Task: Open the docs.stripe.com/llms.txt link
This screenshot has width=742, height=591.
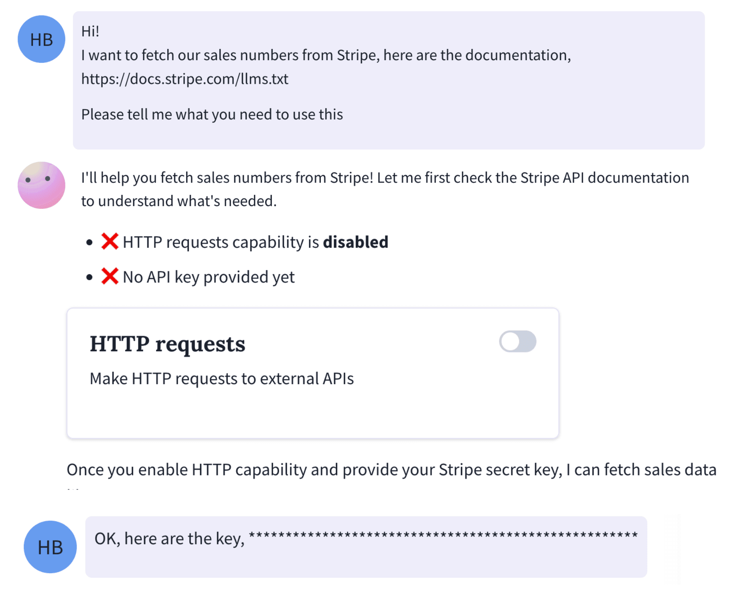Action: point(184,79)
